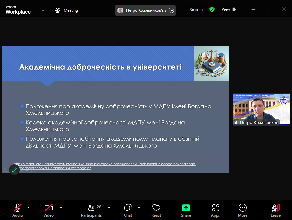Viewport: 292px width, 220px height.
Task: Turn on the Video camera
Action: pyautogui.click(x=48, y=210)
